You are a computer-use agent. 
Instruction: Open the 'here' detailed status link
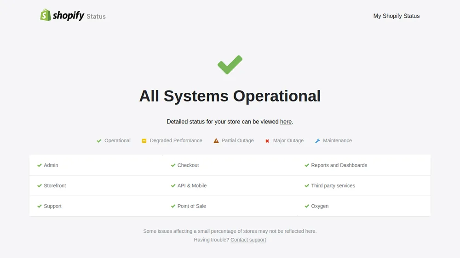point(286,122)
